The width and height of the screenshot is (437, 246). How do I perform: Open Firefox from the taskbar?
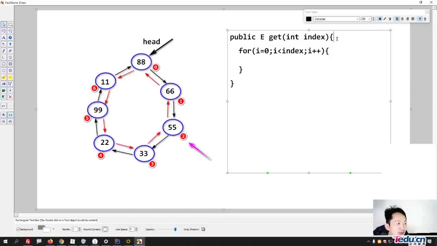(50, 242)
